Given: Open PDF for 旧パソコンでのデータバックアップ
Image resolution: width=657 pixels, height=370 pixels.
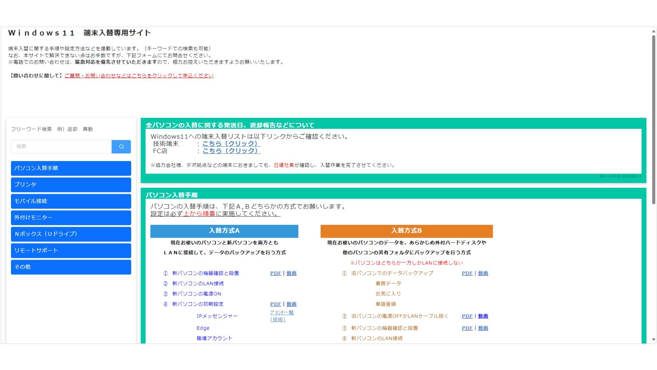Looking at the screenshot, I should click(467, 273).
